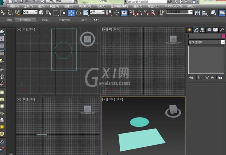
Task: Choose the Rectangular Selection Region tool
Action: (x=56, y=13)
